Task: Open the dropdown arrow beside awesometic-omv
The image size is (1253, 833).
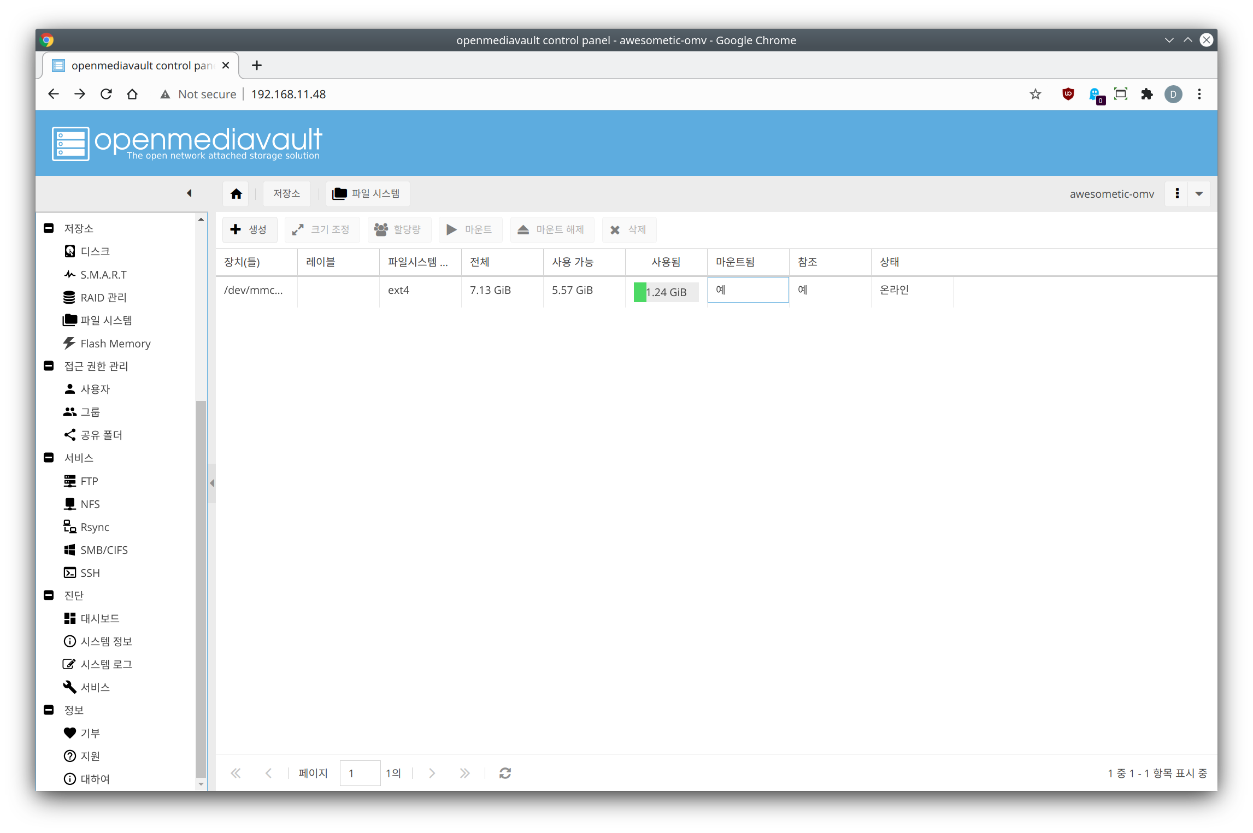Action: click(x=1199, y=194)
